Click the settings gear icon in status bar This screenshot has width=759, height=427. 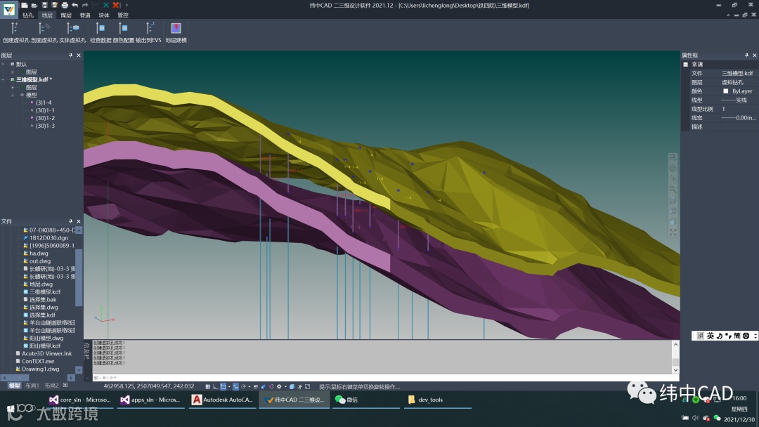[279, 386]
